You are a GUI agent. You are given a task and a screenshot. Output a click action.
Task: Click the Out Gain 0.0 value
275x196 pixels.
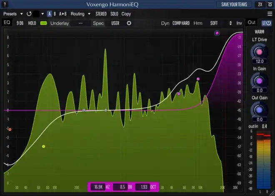[x=260, y=119]
